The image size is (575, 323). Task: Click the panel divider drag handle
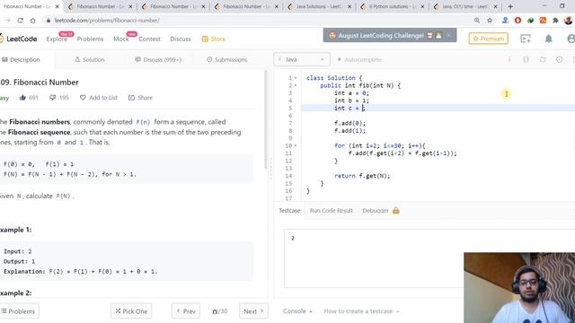pos(271,169)
